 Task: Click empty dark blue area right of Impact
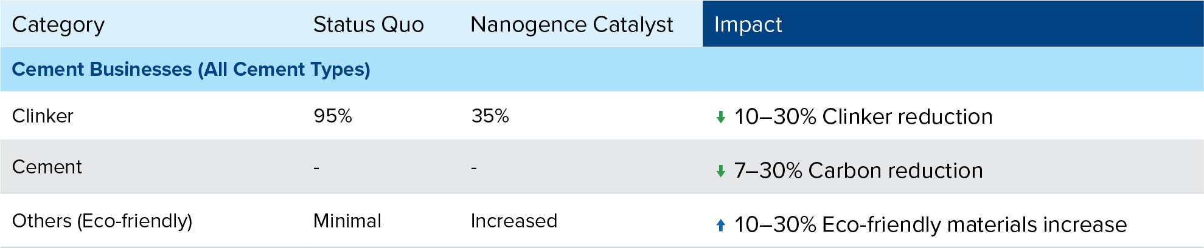click(x=1004, y=24)
